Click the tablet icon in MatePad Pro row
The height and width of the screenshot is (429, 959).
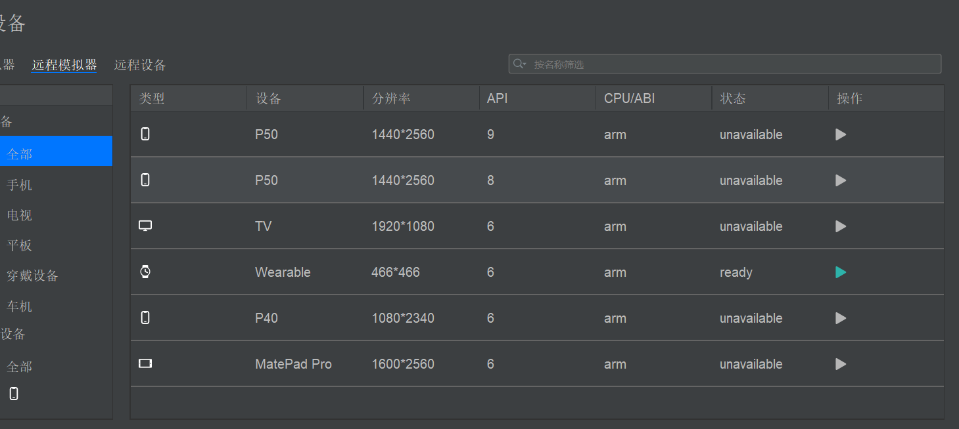145,363
